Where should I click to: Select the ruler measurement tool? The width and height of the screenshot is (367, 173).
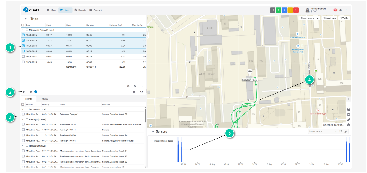click(x=348, y=120)
